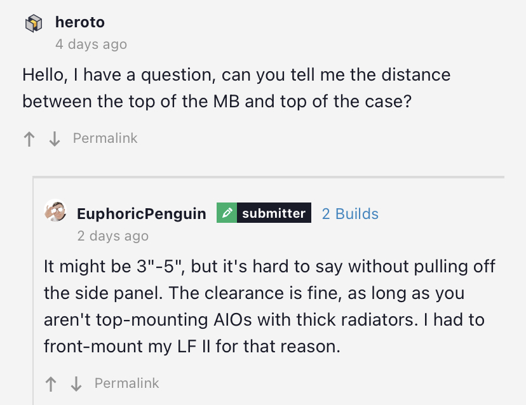Downvote heroto's question comment

click(55, 139)
